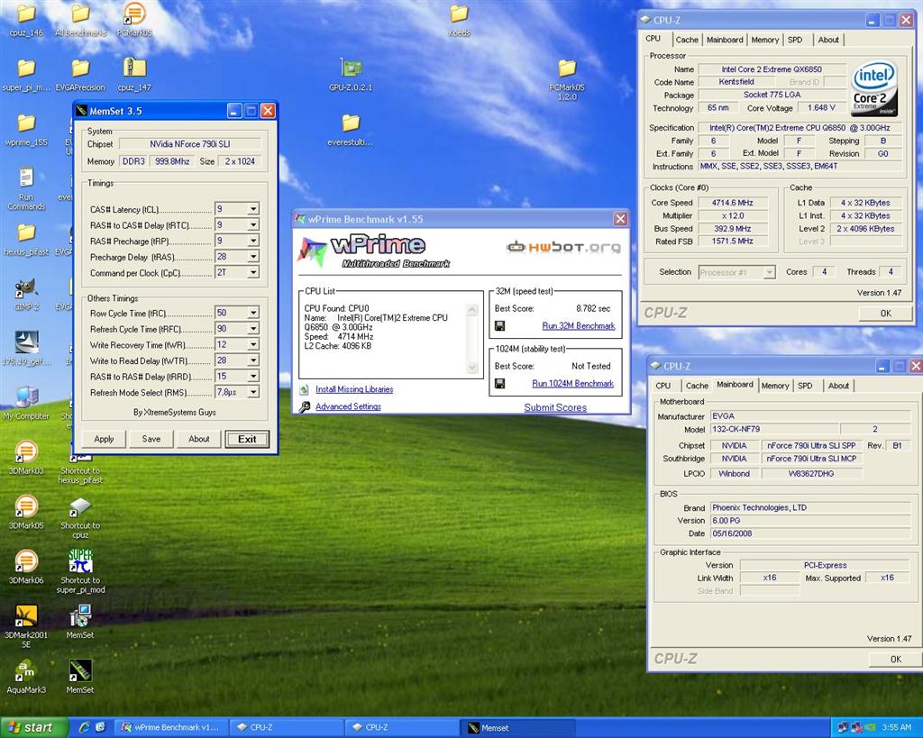Click OK in the bottom CPU-Z window

[895, 659]
